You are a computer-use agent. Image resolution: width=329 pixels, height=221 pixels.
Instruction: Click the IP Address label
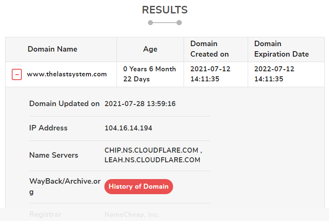pyautogui.click(x=48, y=128)
